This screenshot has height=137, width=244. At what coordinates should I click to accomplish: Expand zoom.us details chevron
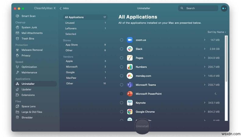(204, 40)
